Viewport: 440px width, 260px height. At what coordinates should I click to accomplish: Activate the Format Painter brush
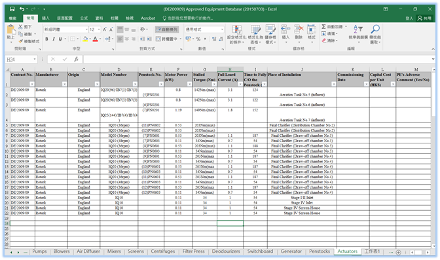tap(20, 41)
